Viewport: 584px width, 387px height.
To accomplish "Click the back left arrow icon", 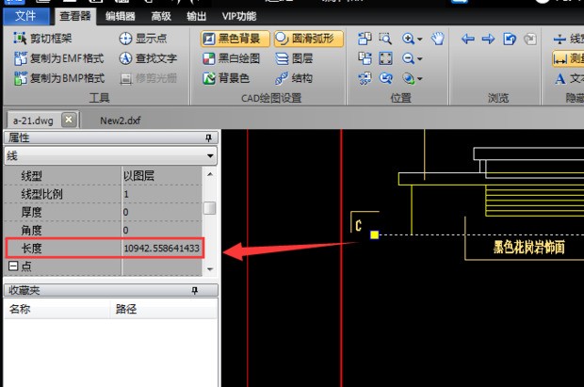I will tap(468, 39).
